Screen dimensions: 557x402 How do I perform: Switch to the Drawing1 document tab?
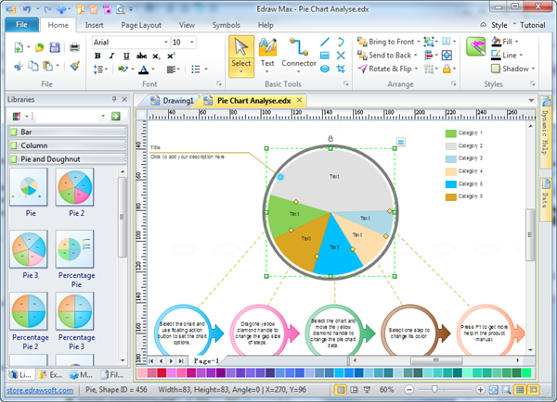point(174,100)
